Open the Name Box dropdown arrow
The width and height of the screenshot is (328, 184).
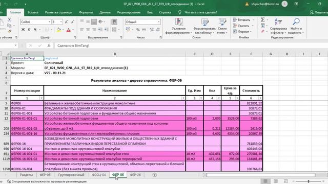point(16,45)
